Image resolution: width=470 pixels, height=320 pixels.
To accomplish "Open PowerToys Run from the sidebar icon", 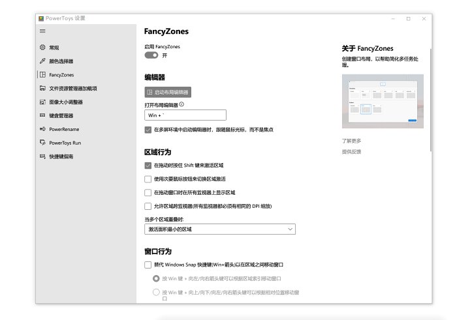I will 43,143.
